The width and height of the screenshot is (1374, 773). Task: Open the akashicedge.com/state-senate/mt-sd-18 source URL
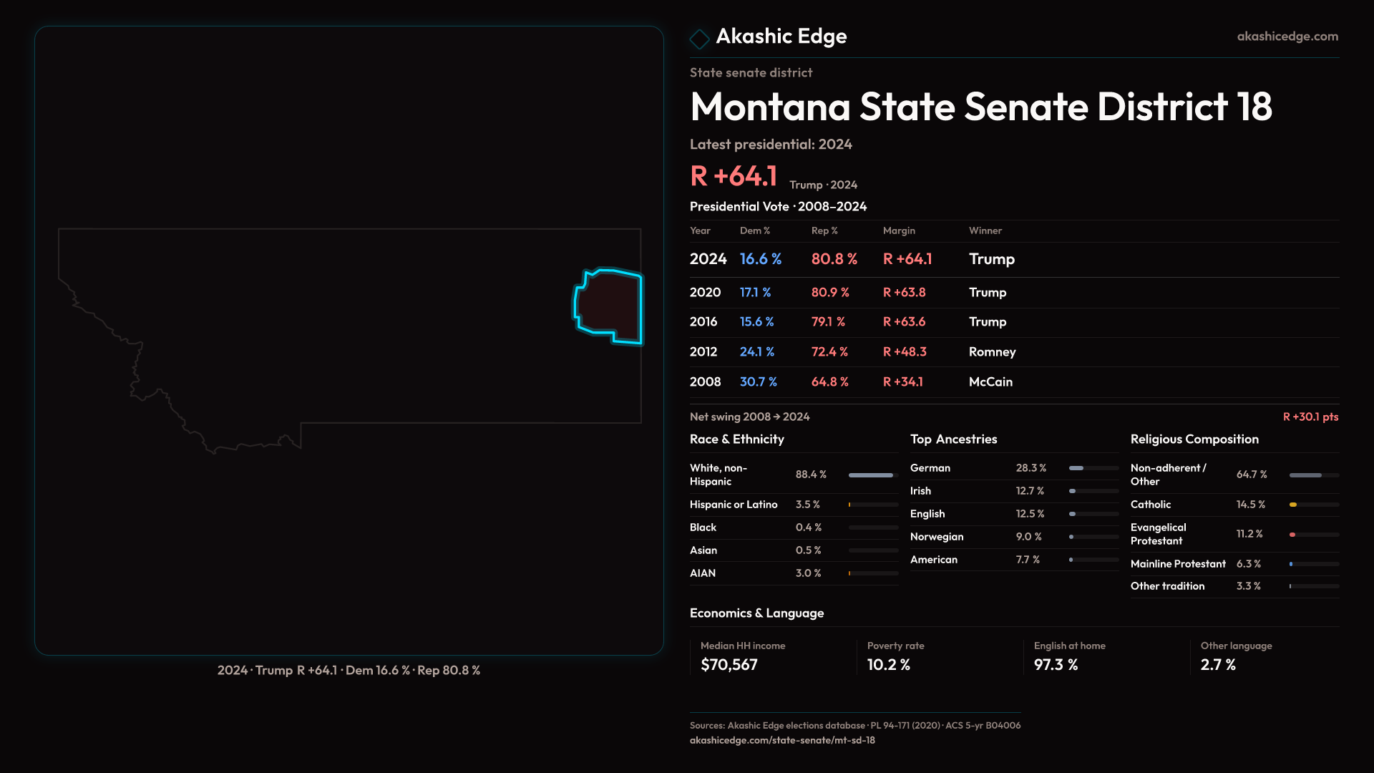click(x=781, y=740)
